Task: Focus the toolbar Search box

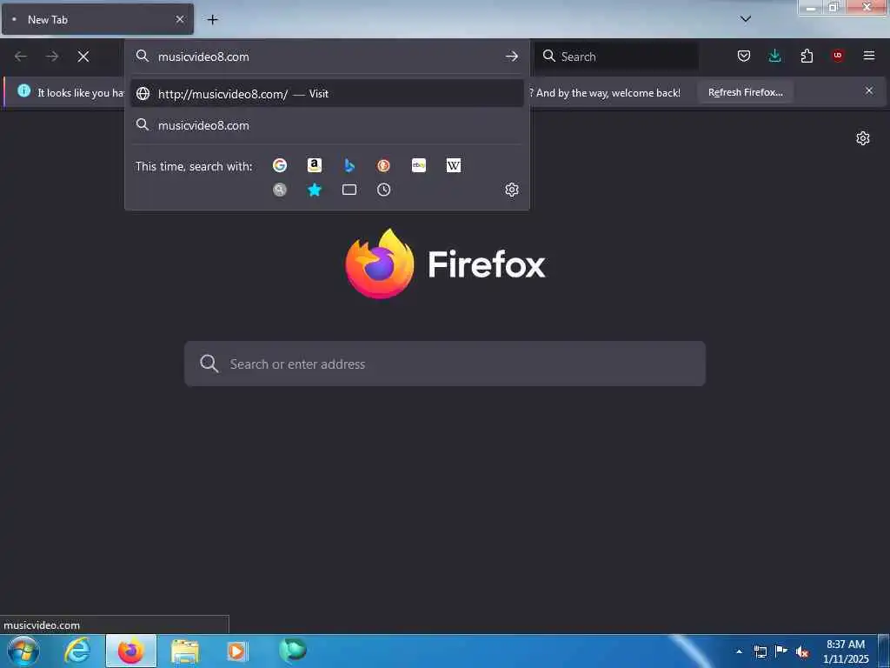Action: pyautogui.click(x=617, y=57)
